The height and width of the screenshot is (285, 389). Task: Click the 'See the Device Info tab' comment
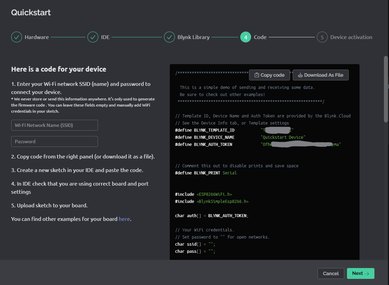tap(232, 123)
